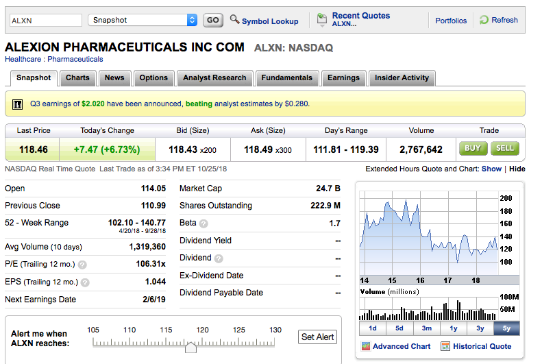Click the Previous Close value 110.99
Viewport: 542px width, 364px height.
[153, 206]
